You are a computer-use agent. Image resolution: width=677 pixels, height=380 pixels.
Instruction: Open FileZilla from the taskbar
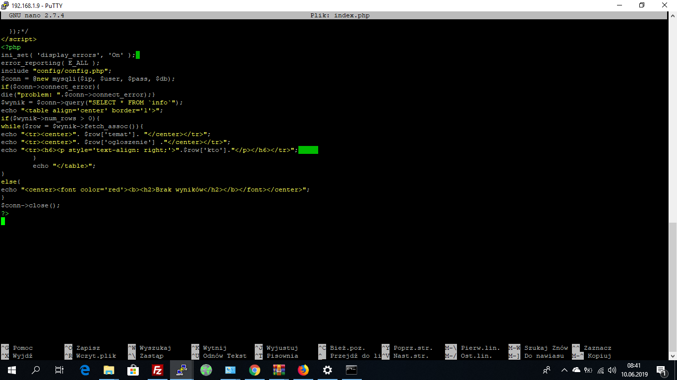tap(158, 370)
